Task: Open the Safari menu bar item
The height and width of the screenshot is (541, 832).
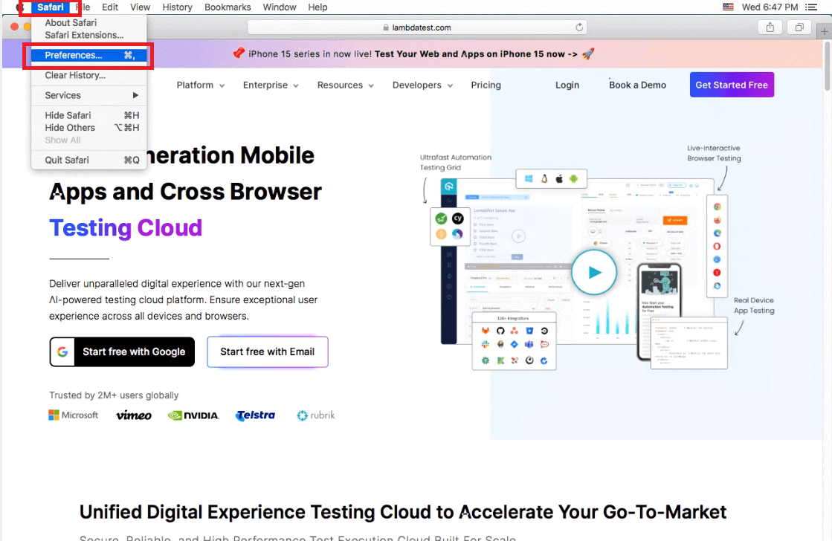Action: pyautogui.click(x=51, y=7)
